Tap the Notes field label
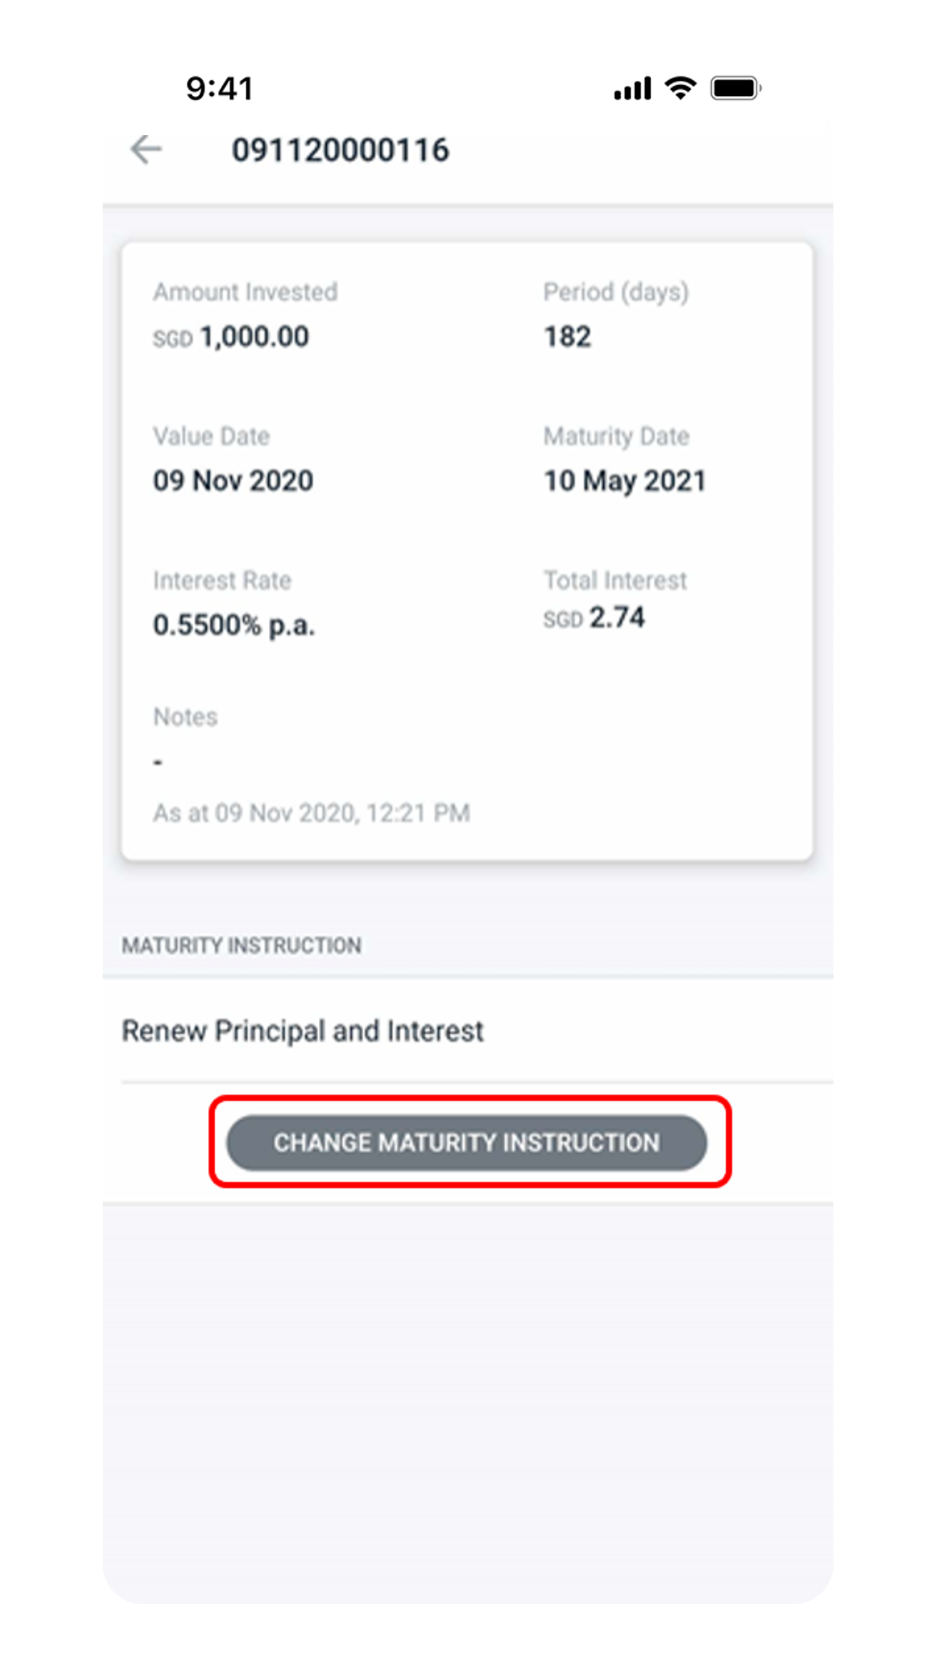 click(186, 716)
